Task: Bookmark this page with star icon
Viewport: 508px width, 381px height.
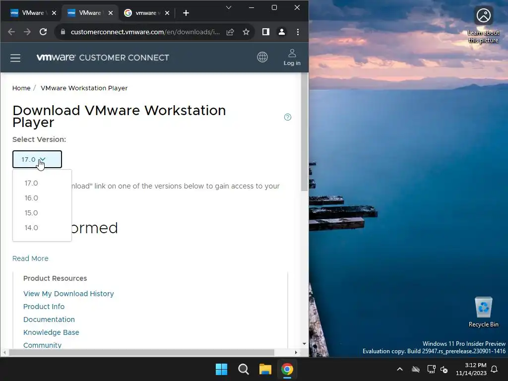Action: (x=246, y=32)
